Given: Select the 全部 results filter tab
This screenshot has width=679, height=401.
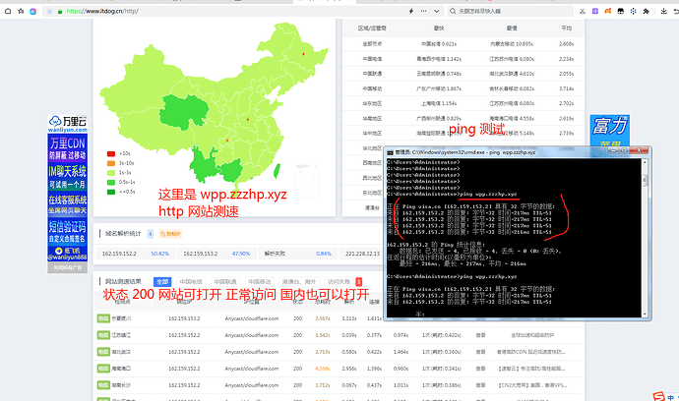Looking at the screenshot, I should [x=163, y=281].
